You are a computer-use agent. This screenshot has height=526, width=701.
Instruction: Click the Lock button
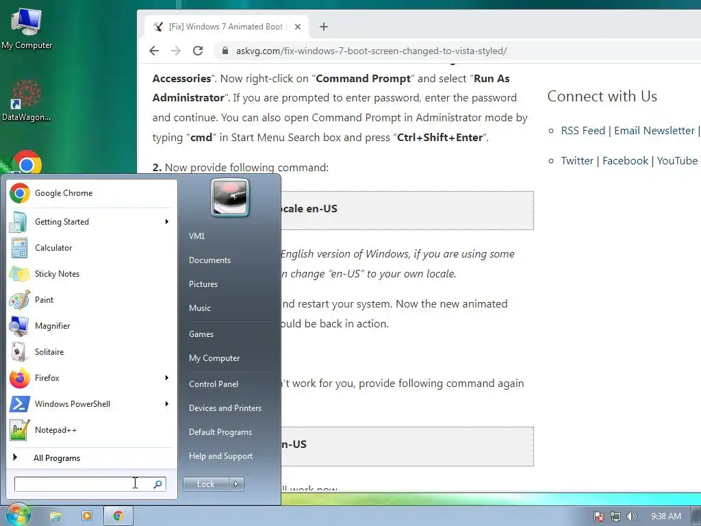205,484
